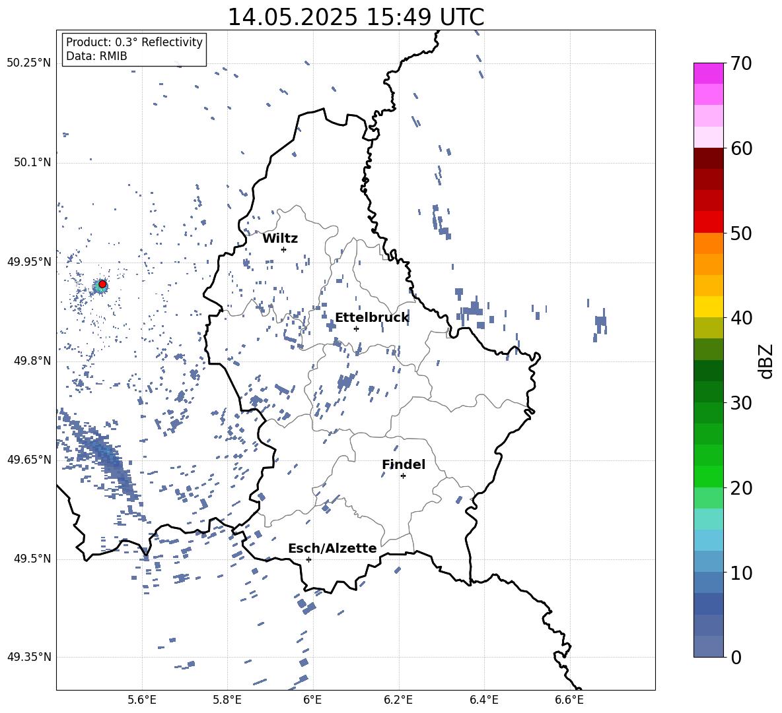Click the 6°E longitude label
This screenshot has height=713, width=782.
pyautogui.click(x=312, y=700)
